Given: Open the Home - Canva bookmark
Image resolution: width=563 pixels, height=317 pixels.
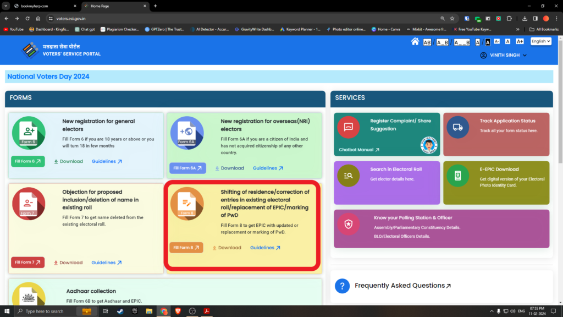Looking at the screenshot, I should click(x=386, y=30).
